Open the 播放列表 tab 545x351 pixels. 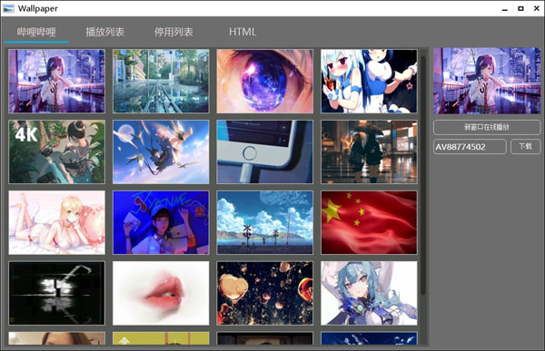tap(105, 32)
